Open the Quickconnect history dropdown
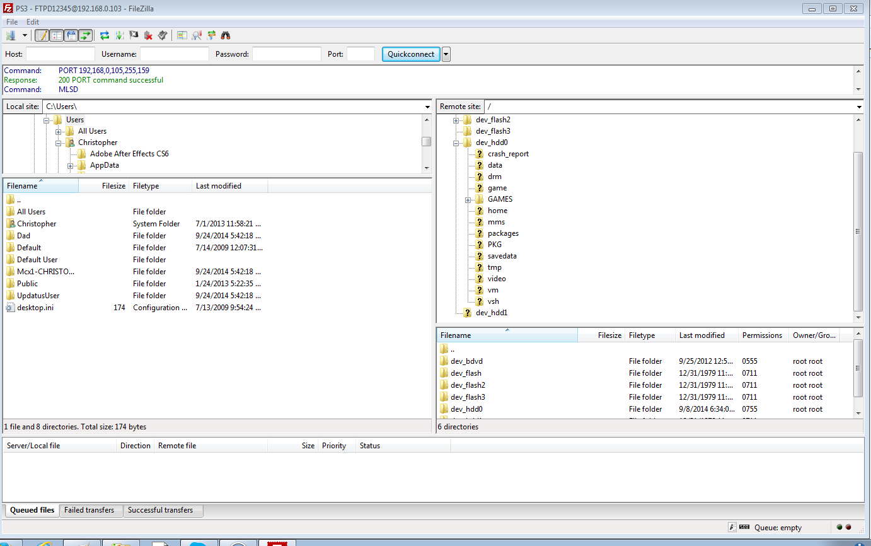This screenshot has width=871, height=546. 446,54
